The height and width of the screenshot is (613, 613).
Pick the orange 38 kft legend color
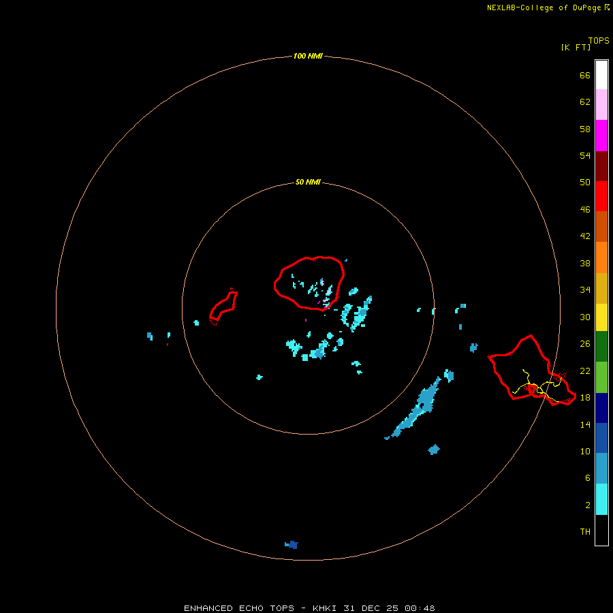(601, 257)
